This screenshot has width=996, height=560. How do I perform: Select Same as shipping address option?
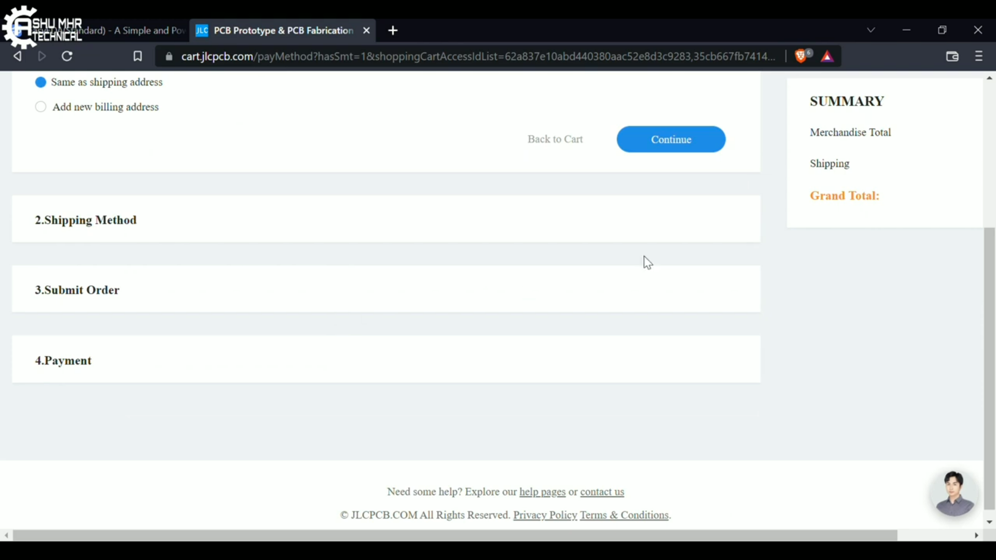41,82
